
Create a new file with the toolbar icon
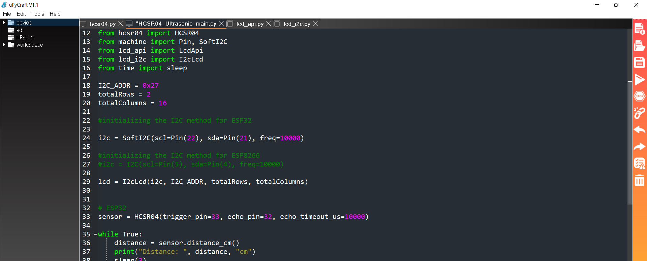pos(639,29)
